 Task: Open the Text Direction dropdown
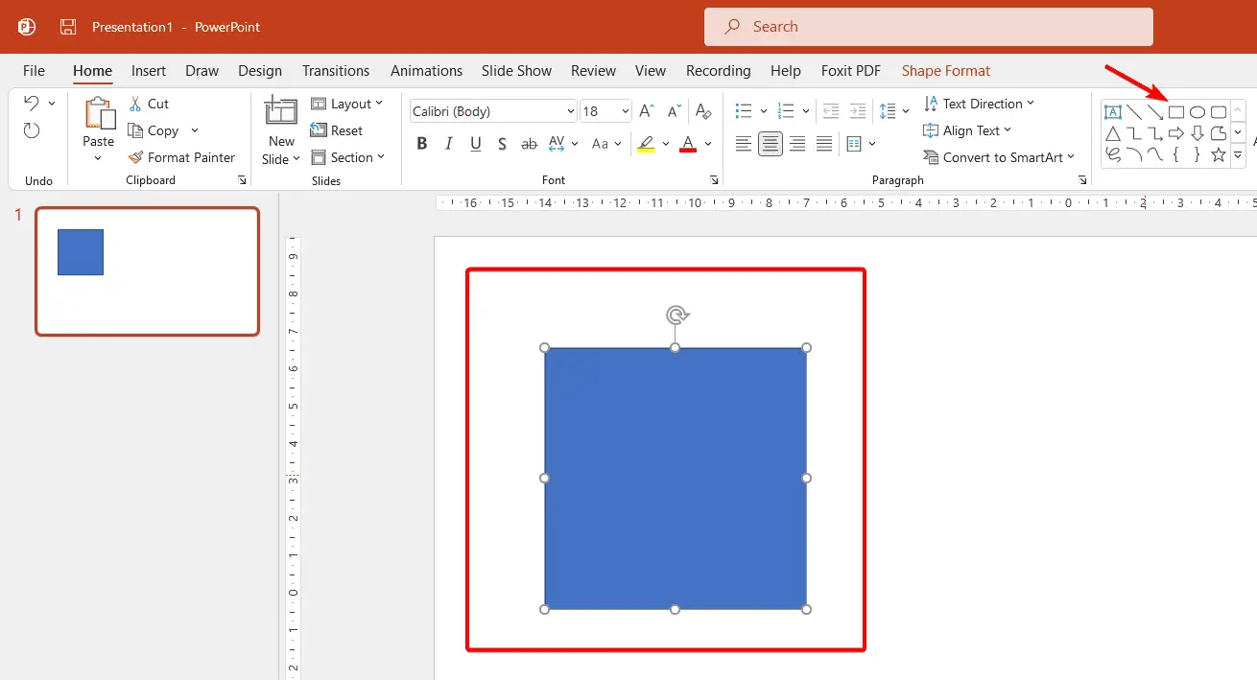coord(979,104)
